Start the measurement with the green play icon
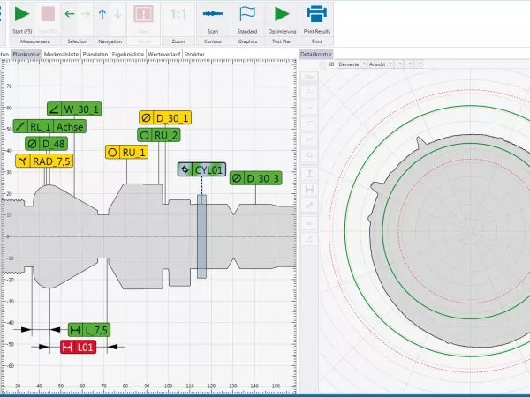Viewport: 530px width, 397px height. [23, 15]
